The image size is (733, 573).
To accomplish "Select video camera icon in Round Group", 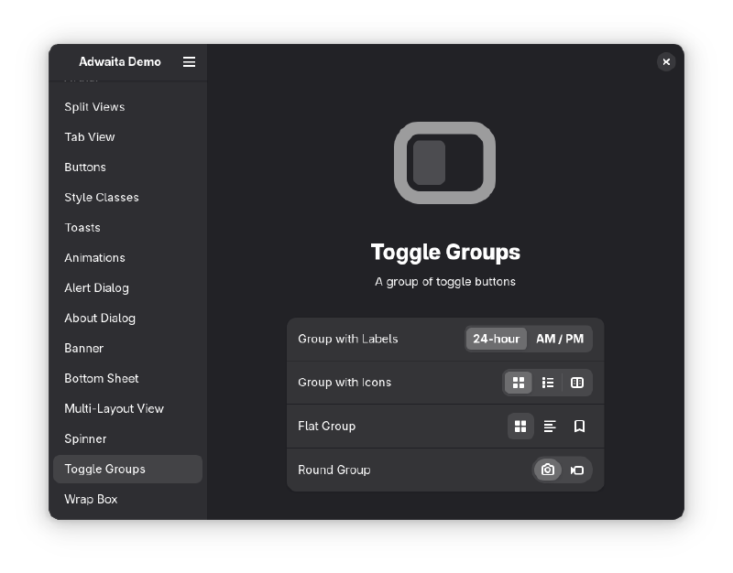I will (x=577, y=470).
